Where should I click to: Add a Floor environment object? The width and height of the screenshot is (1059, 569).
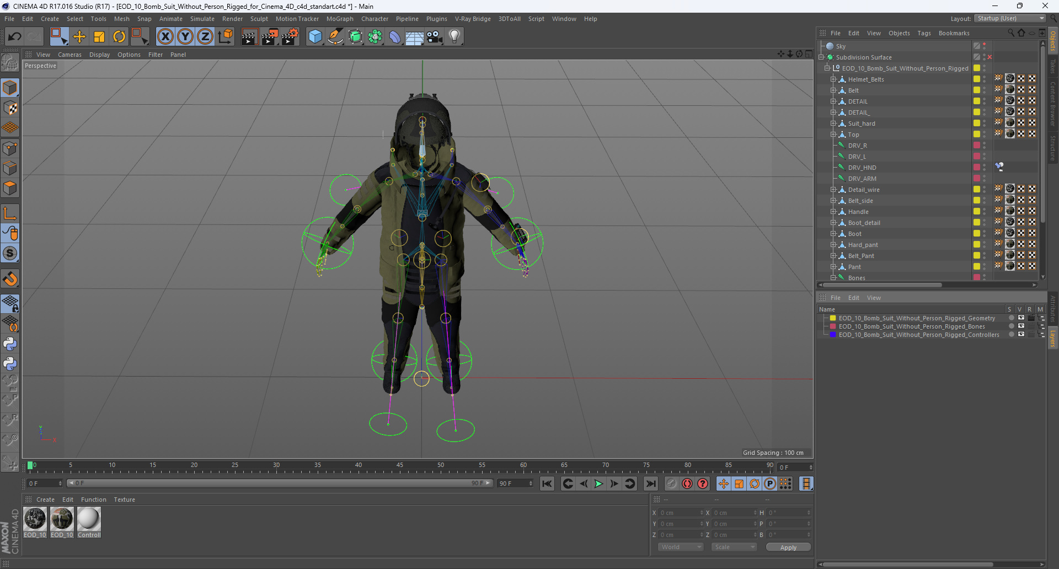[415, 37]
